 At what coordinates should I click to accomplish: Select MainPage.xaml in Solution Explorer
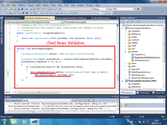pos(138,75)
